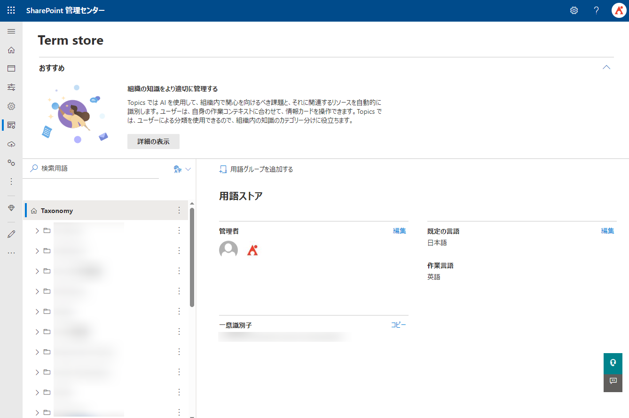Viewport: 629px width, 418px height.
Task: Click the red A administrator avatar under 管理者
Action: click(x=252, y=250)
